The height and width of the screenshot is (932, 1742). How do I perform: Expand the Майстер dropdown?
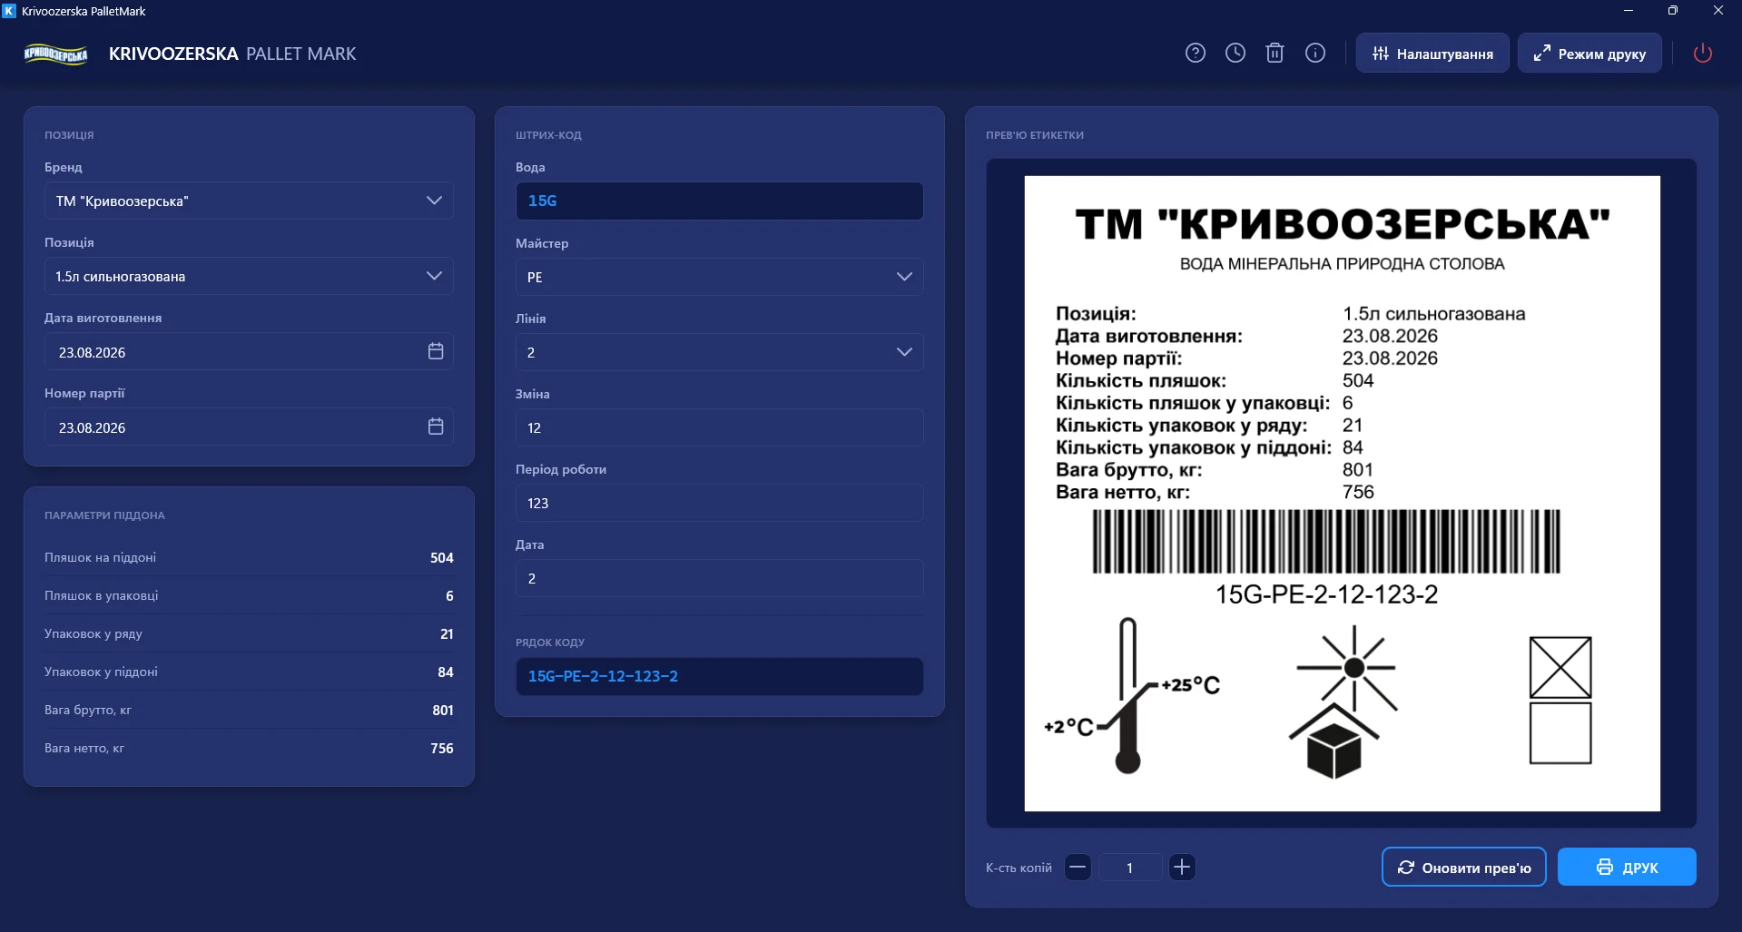pyautogui.click(x=720, y=277)
